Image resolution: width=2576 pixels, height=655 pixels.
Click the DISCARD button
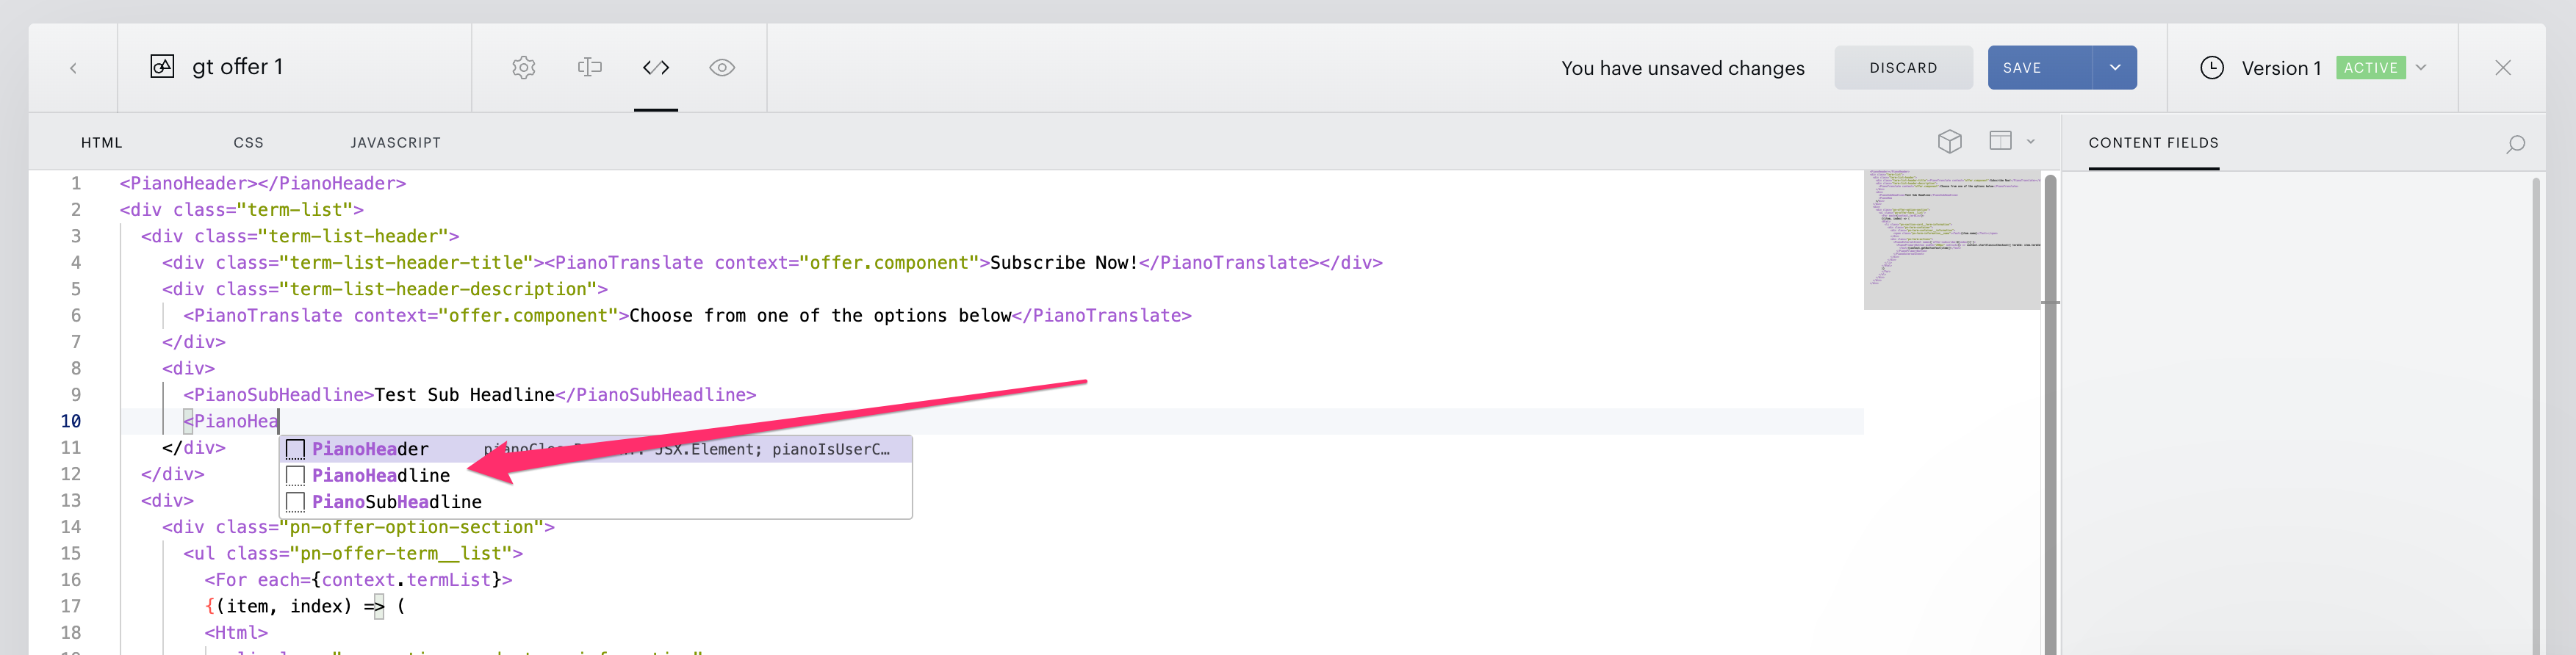click(x=1903, y=68)
